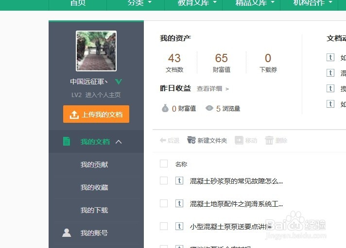Screen dimensions: 346x248
Task: Click the third t icon under 文档动态
Action: point(330,88)
